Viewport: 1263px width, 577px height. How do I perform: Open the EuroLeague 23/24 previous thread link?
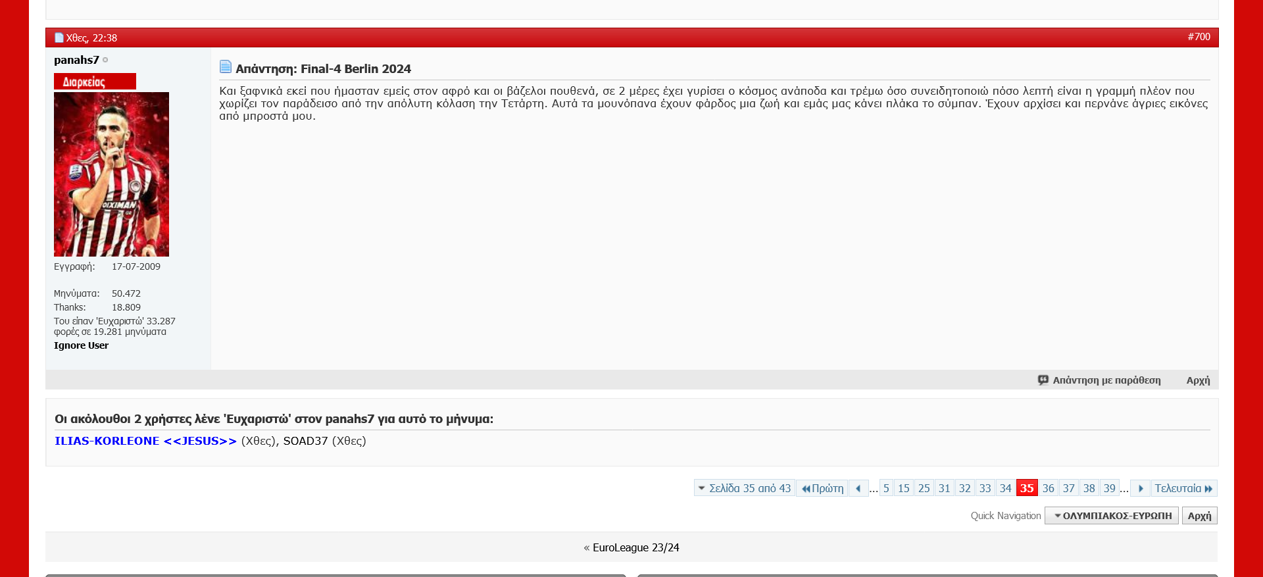coord(635,547)
